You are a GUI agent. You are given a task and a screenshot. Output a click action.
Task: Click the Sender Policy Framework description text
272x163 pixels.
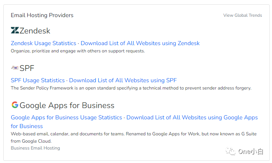(x=131, y=88)
